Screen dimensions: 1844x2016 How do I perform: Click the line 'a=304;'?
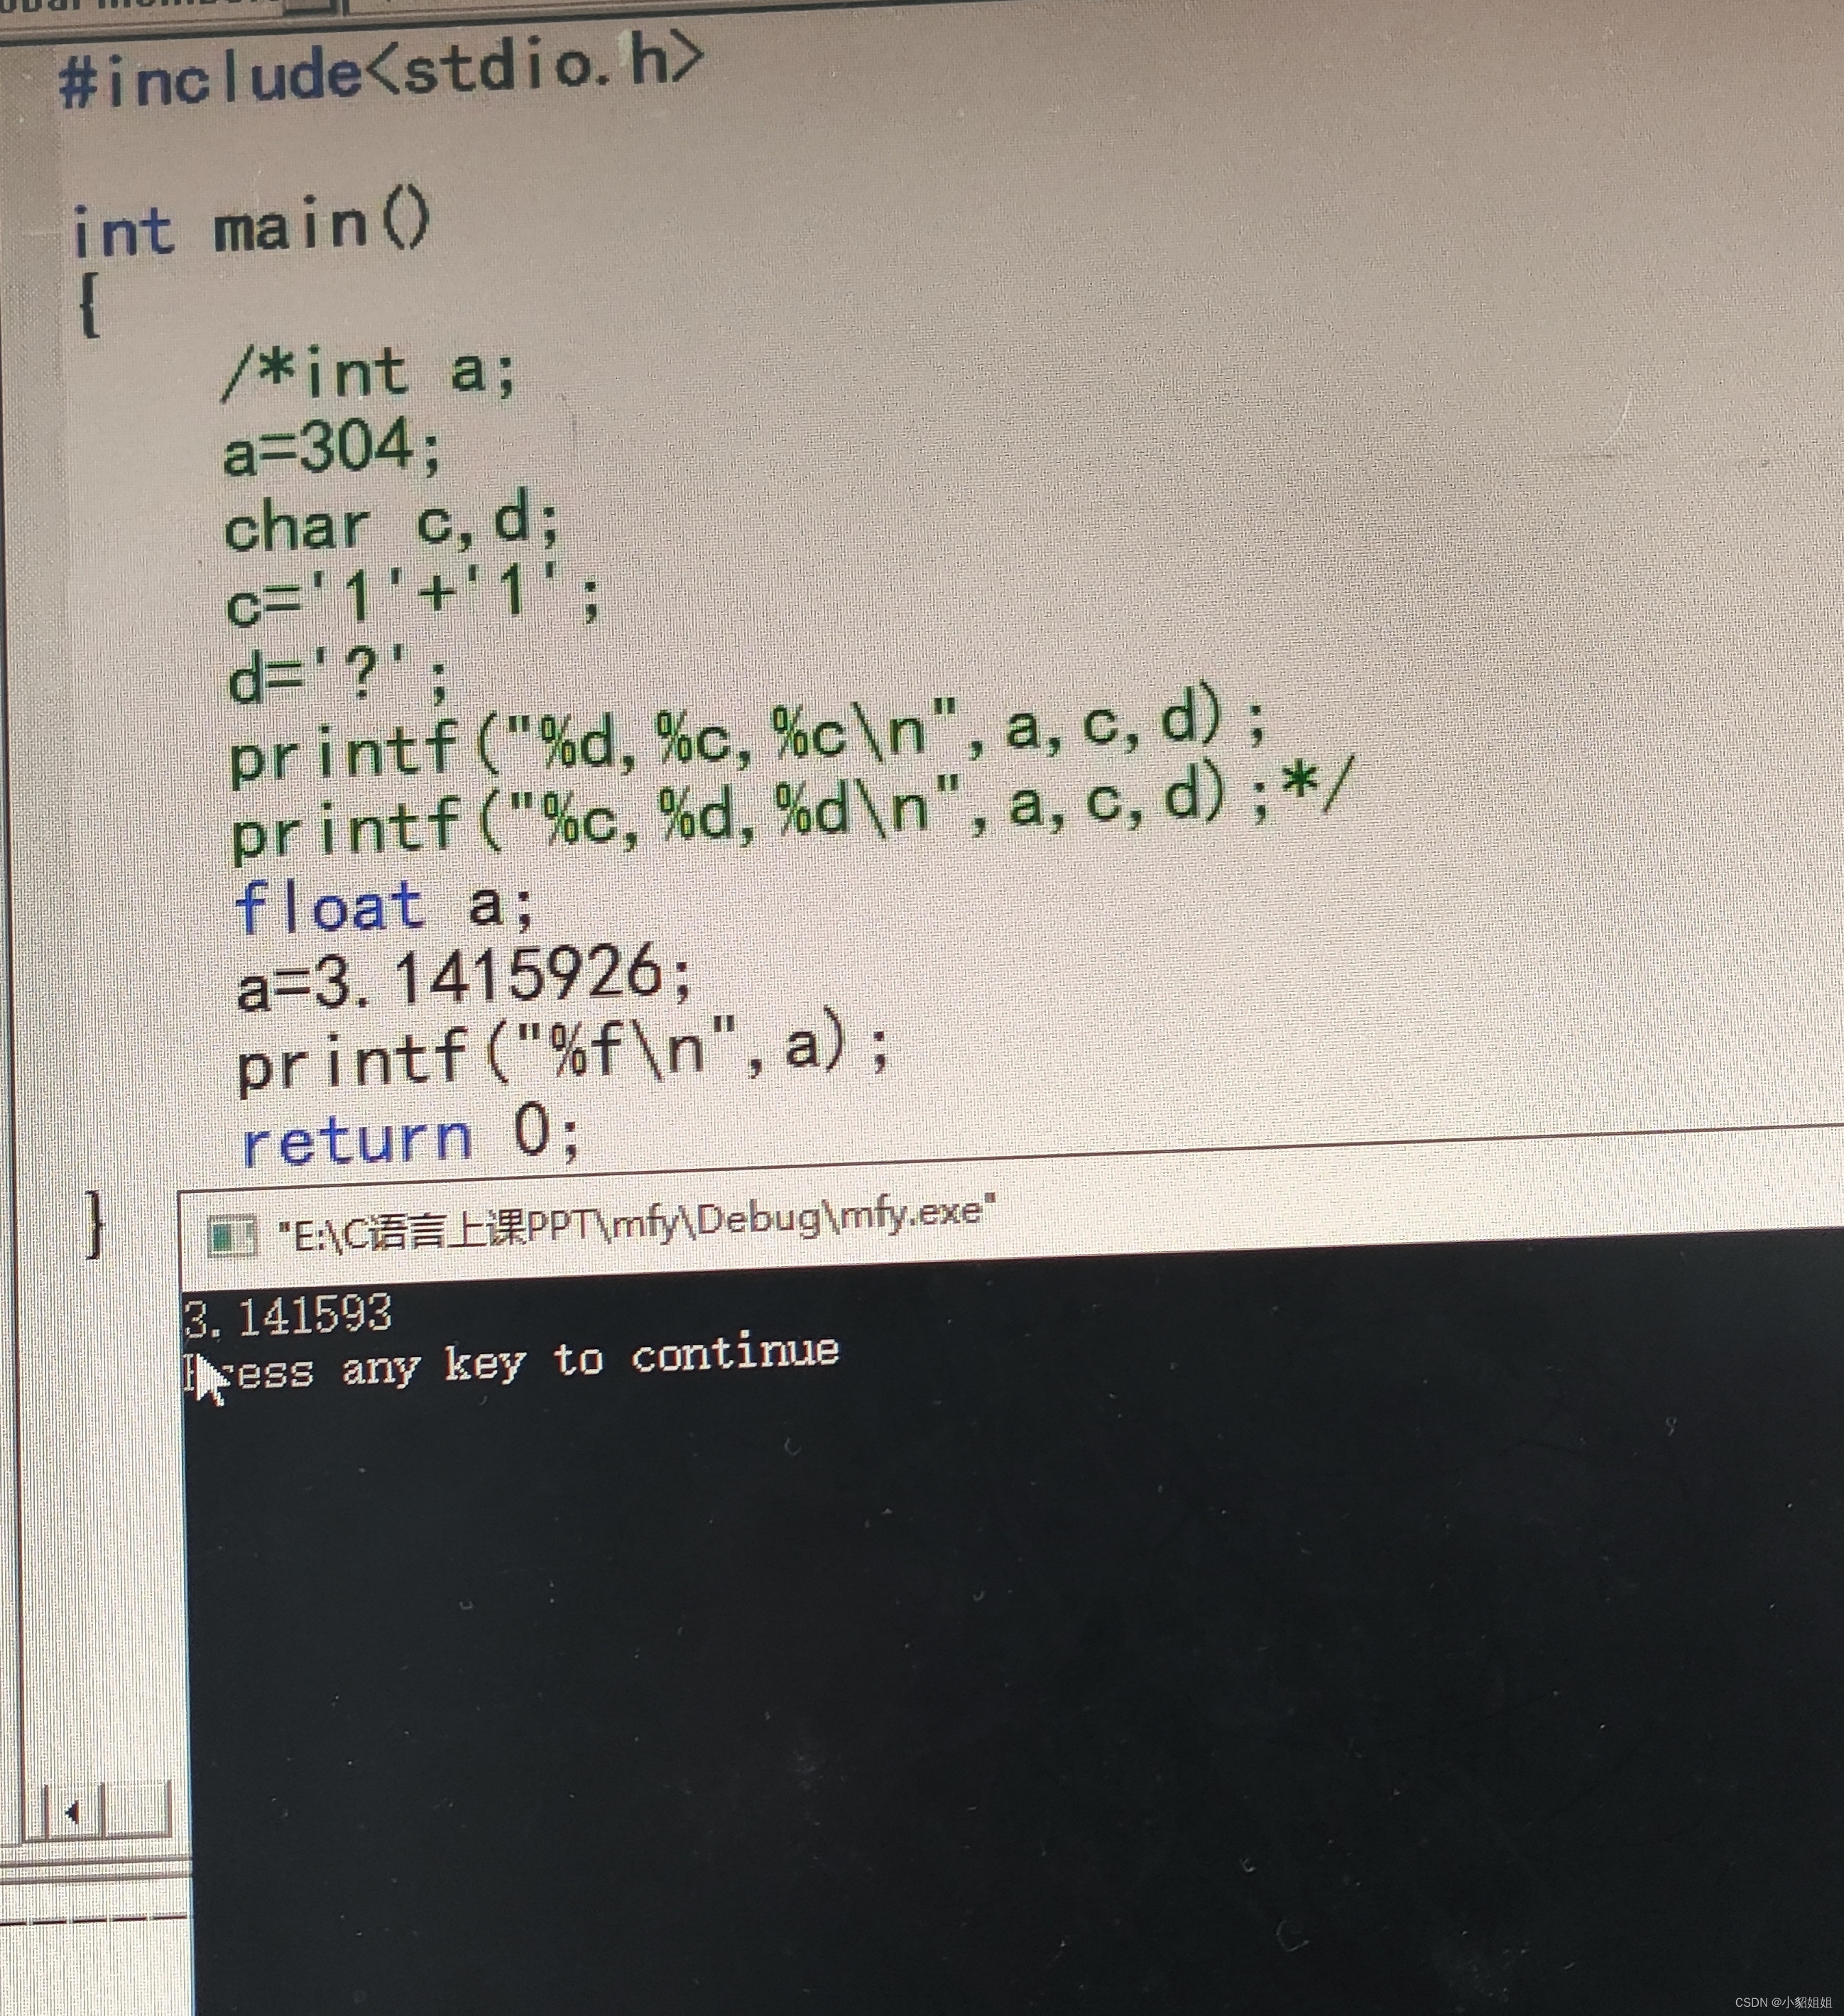click(331, 448)
